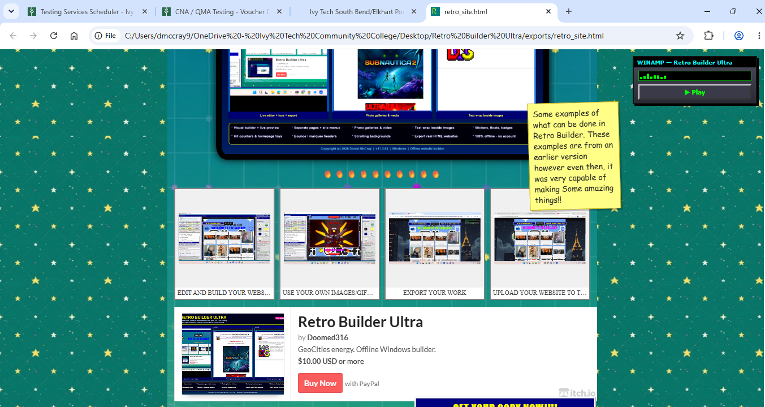Viewport: 765px width, 407px height.
Task: Click the WINAMP Retro Builder Ultra title
Action: pyautogui.click(x=684, y=62)
